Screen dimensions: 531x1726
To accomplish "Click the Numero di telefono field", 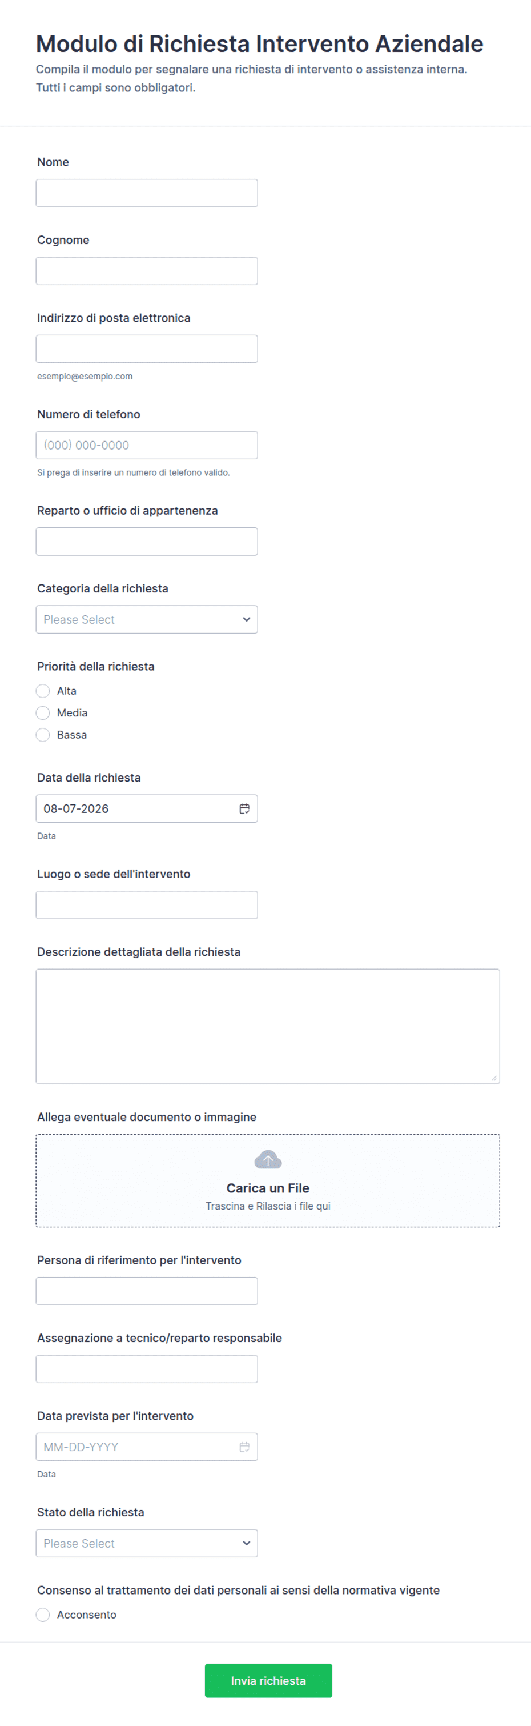I will click(x=147, y=445).
